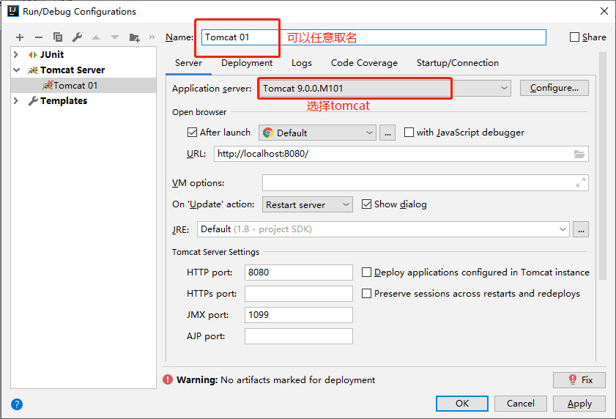Toggle the Share checkbox
The image size is (616, 419).
(574, 37)
